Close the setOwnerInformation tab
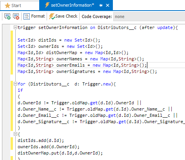 click(x=107, y=5)
